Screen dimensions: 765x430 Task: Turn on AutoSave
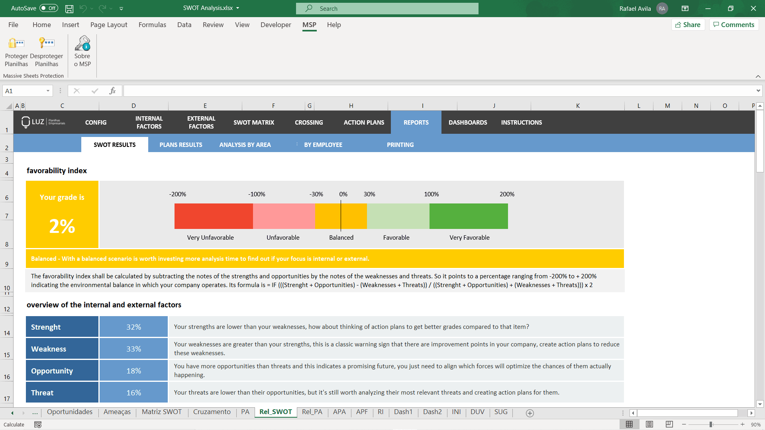(48, 8)
